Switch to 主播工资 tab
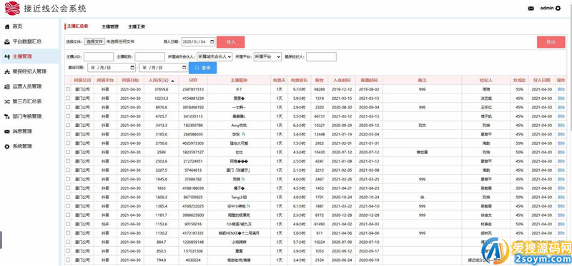 137,27
